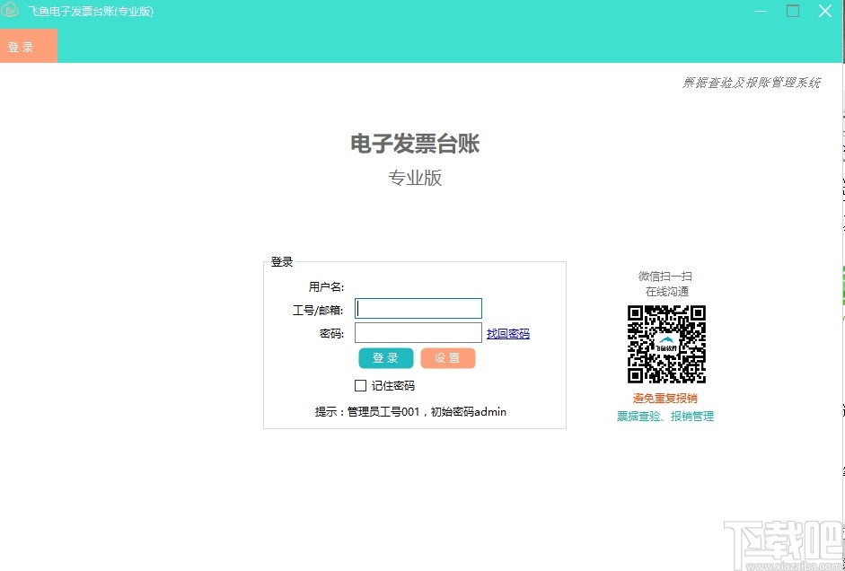
Task: Click the orange 避免重复报销 label
Action: click(x=665, y=398)
